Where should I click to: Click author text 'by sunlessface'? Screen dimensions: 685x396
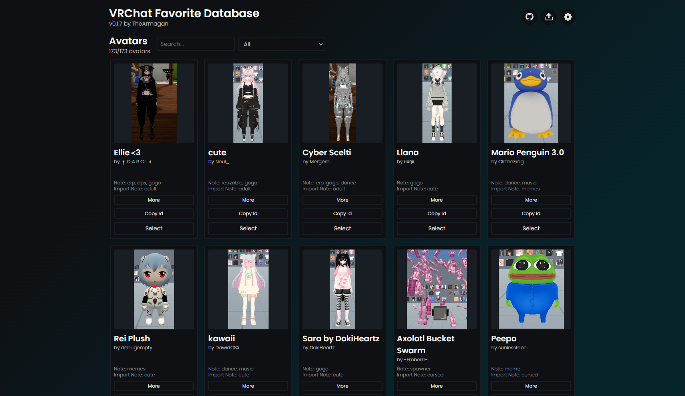pyautogui.click(x=509, y=348)
